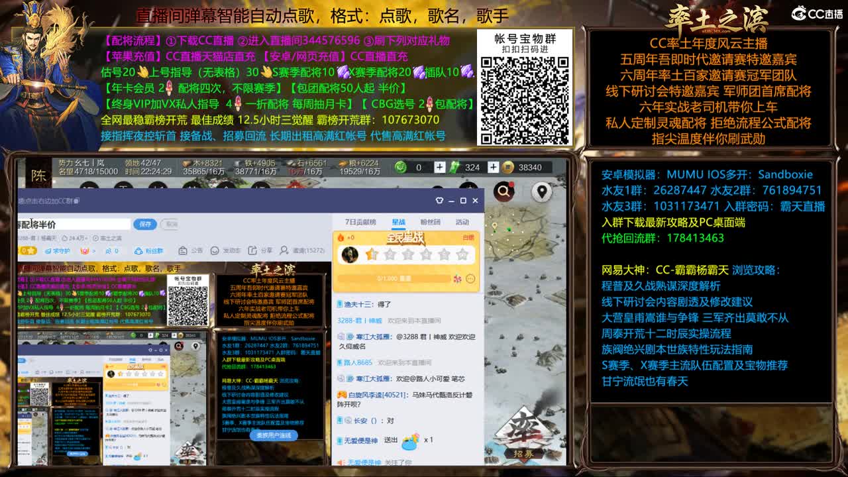The width and height of the screenshot is (848, 477).
Task: Switch to the 7日贡献榜 tab
Action: (360, 222)
